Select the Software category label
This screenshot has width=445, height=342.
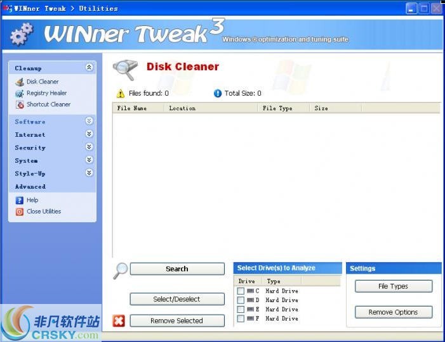30,122
